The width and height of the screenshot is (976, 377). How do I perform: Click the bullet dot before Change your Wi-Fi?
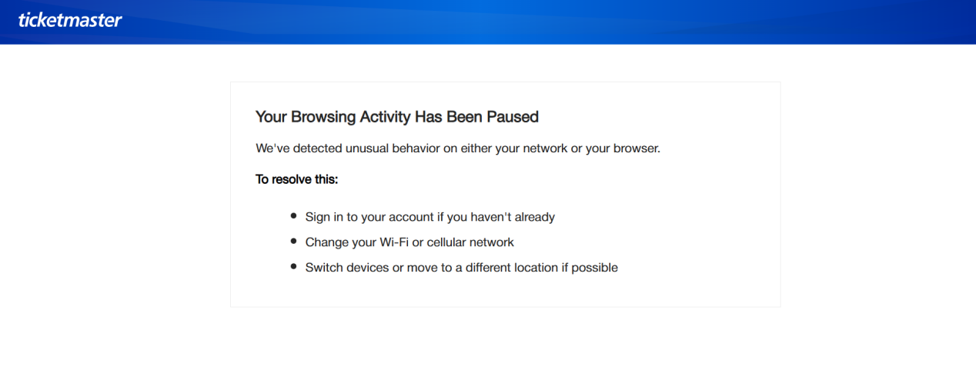(x=293, y=242)
